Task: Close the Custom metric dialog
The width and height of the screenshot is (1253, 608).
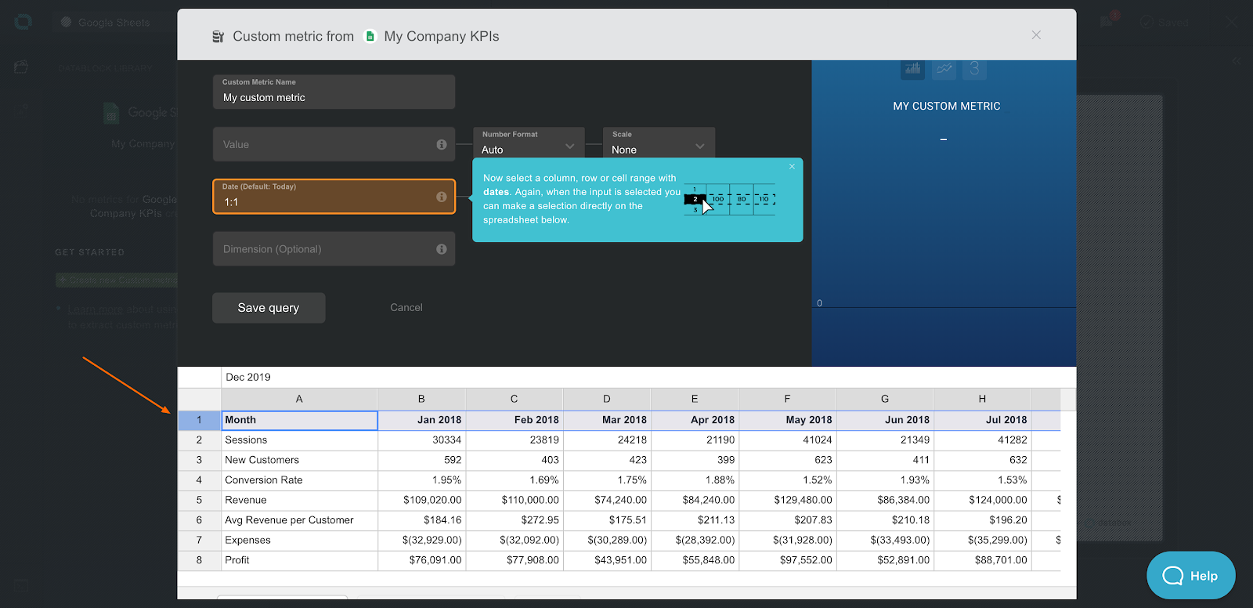Action: [x=1036, y=35]
